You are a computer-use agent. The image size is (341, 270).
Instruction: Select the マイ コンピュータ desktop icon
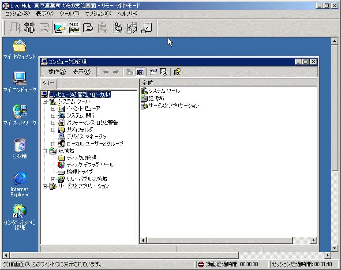pyautogui.click(x=19, y=82)
